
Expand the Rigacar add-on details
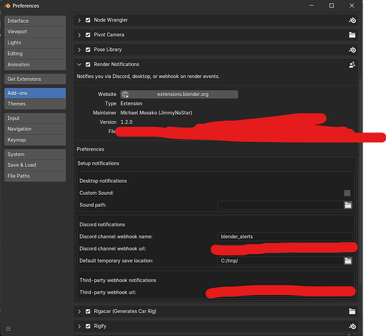[79, 311]
